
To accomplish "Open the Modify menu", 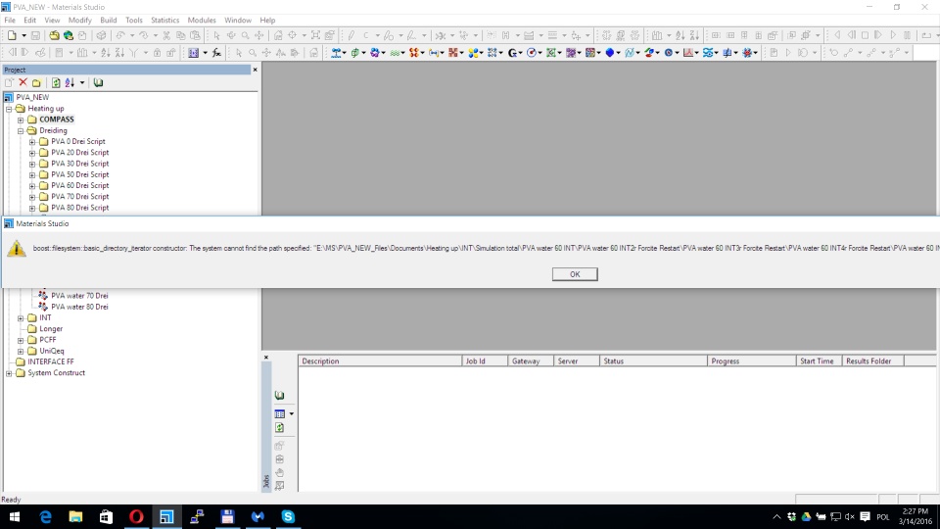I will pyautogui.click(x=79, y=21).
